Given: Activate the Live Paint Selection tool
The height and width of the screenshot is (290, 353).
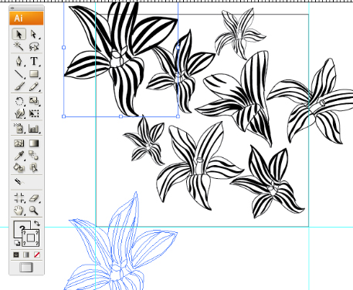Looking at the screenshot, I should (x=34, y=167).
